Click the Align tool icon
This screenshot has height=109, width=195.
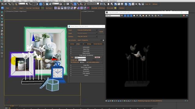[105, 4]
